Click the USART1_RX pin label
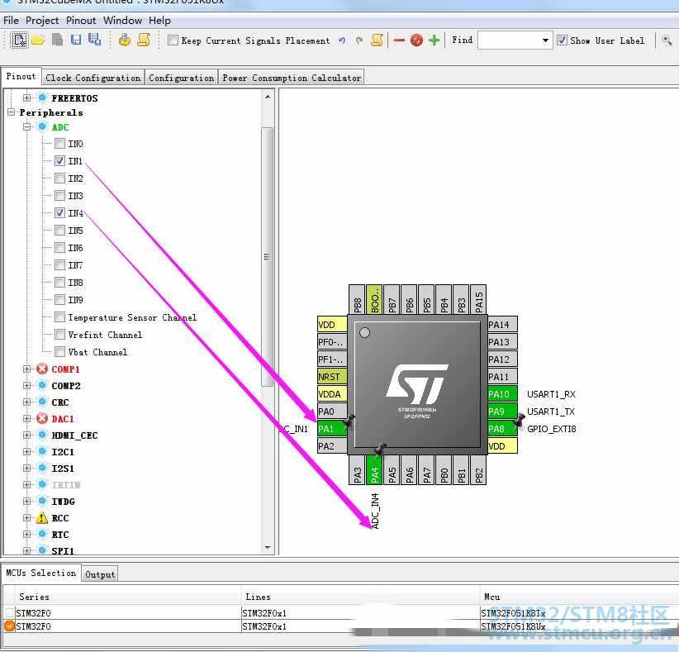The image size is (679, 652). pyautogui.click(x=551, y=394)
